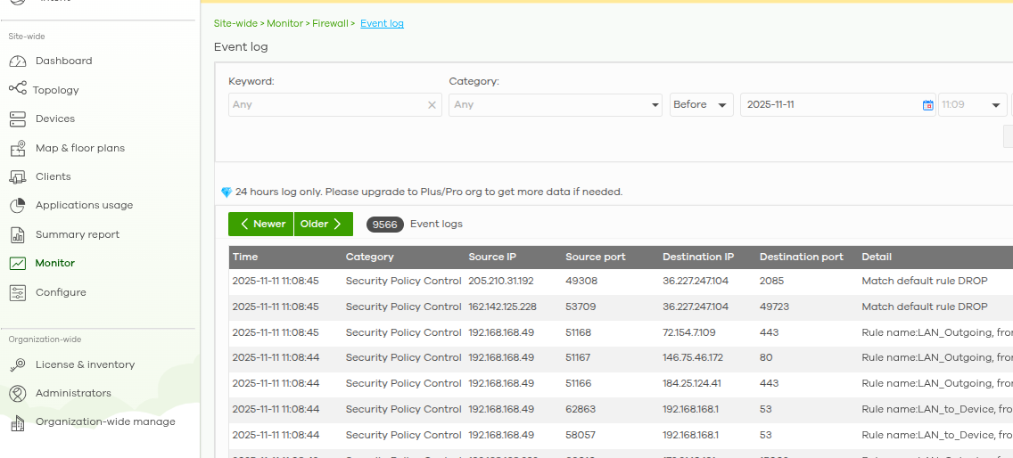Screen dimensions: 1013x458
Task: Click the diamond upgrade icon
Action: 226,192
